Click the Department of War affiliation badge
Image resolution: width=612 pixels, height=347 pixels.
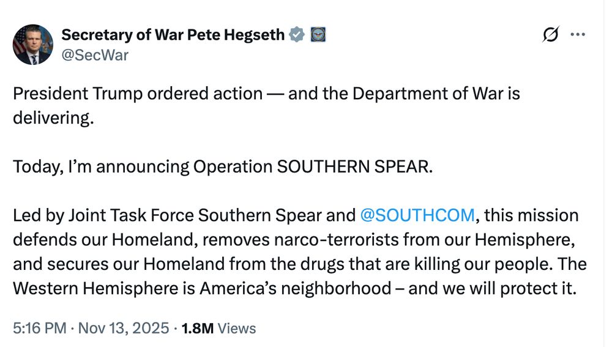point(318,35)
